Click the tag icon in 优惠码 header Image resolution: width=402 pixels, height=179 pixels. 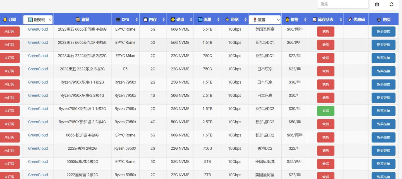350,20
